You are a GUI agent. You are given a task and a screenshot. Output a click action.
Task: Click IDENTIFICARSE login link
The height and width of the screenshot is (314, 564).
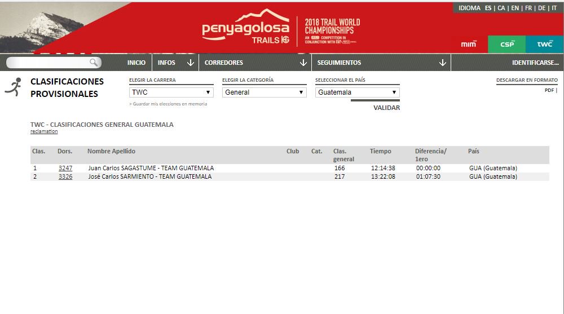pos(535,63)
